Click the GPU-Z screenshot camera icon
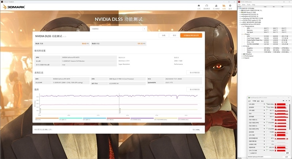The width and height of the screenshot is (292, 159). pyautogui.click(x=283, y=101)
